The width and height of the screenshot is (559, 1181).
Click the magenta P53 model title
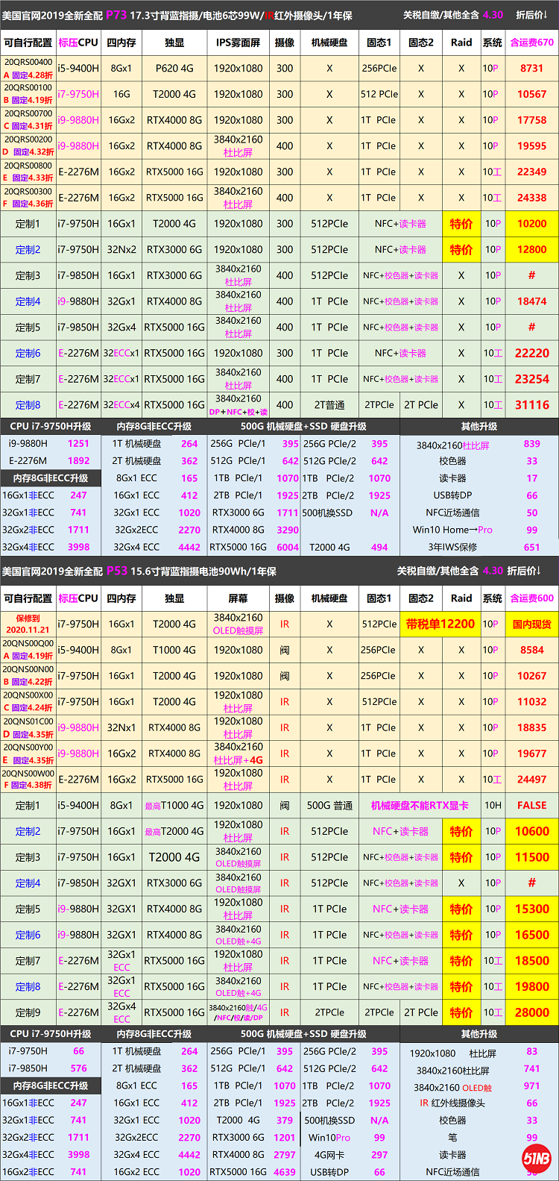pos(116,571)
